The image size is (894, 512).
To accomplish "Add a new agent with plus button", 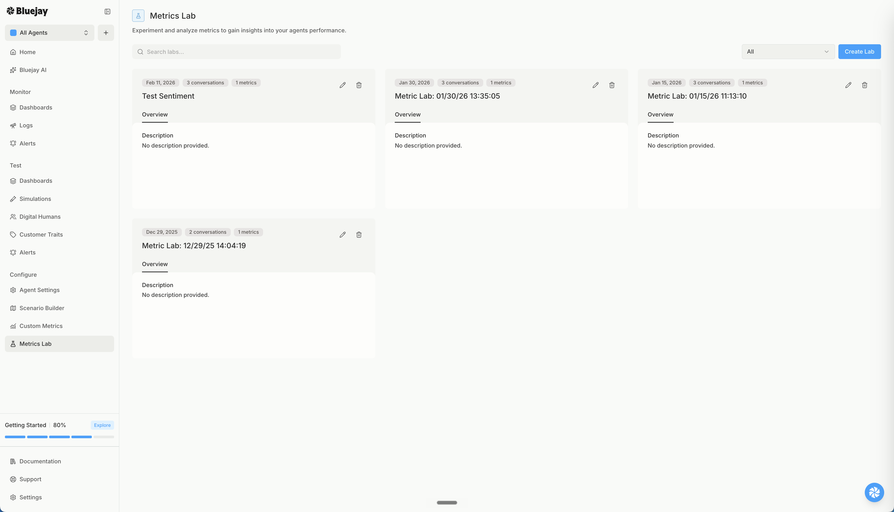I will [x=106, y=33].
